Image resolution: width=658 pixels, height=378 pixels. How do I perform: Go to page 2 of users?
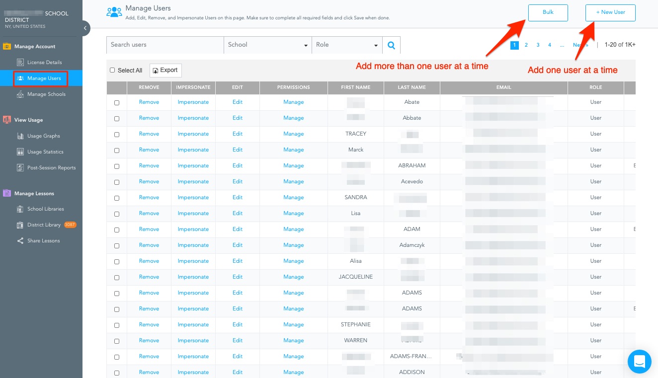tap(526, 45)
